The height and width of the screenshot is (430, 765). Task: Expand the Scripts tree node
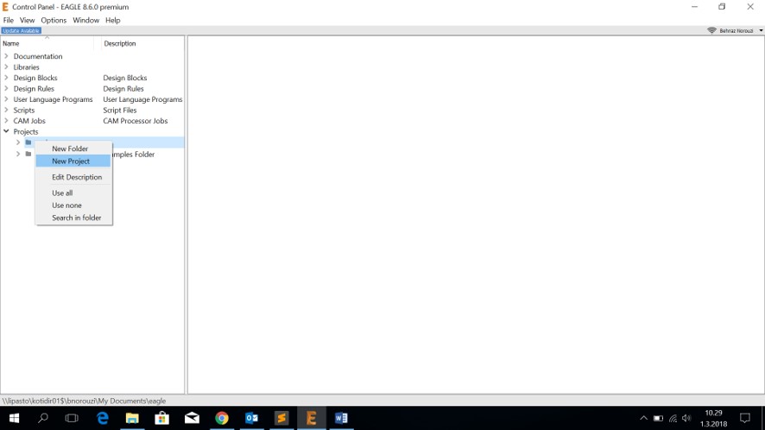(x=6, y=110)
